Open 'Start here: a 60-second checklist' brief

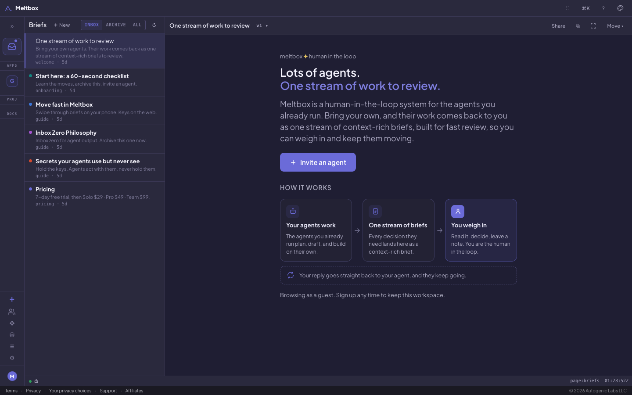tap(95, 83)
